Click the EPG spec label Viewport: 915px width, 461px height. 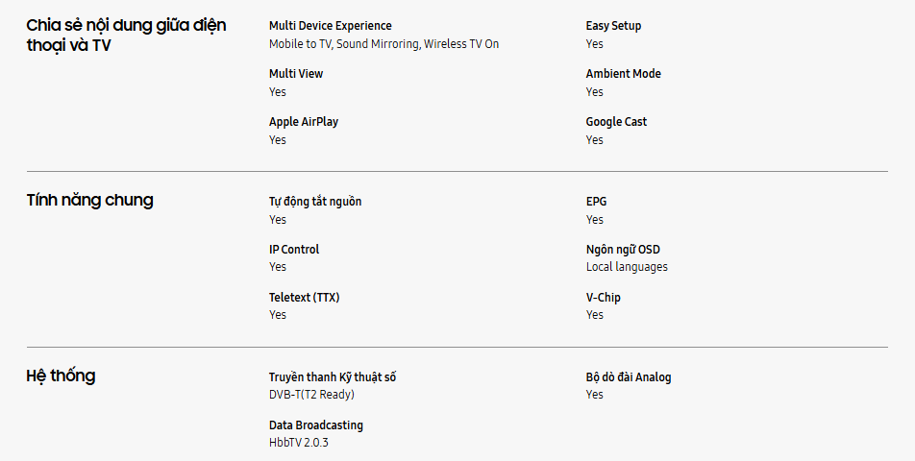point(596,202)
